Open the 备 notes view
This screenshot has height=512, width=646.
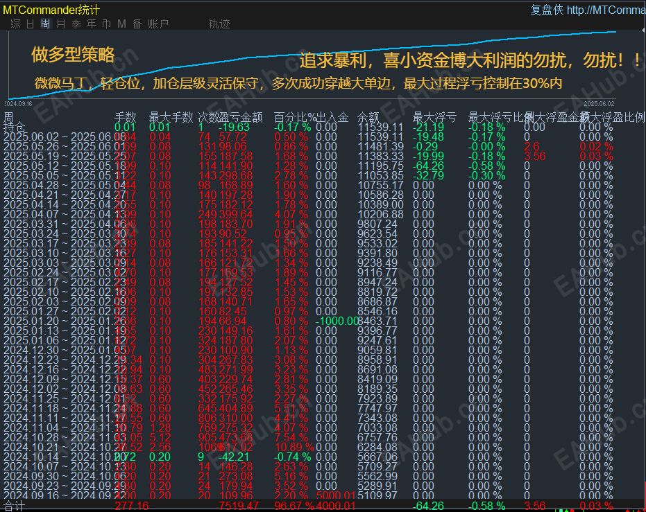coord(137,23)
